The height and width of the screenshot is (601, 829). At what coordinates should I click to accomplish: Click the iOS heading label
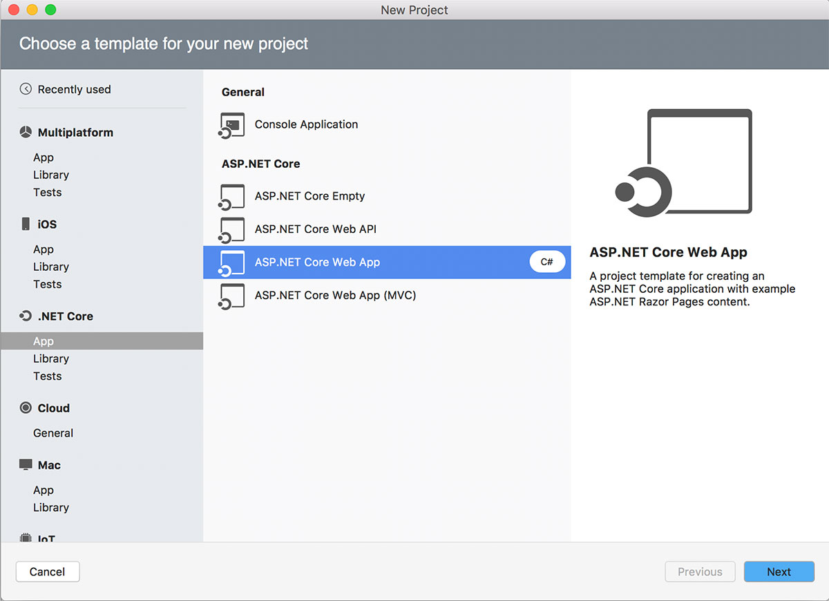pyautogui.click(x=47, y=224)
